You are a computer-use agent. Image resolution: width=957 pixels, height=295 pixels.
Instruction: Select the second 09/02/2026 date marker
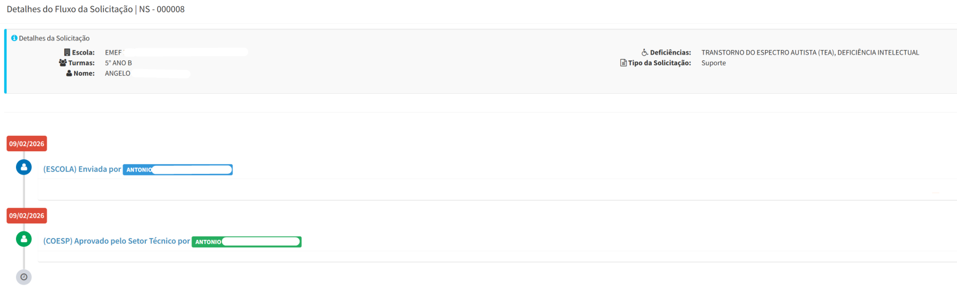[x=27, y=216]
